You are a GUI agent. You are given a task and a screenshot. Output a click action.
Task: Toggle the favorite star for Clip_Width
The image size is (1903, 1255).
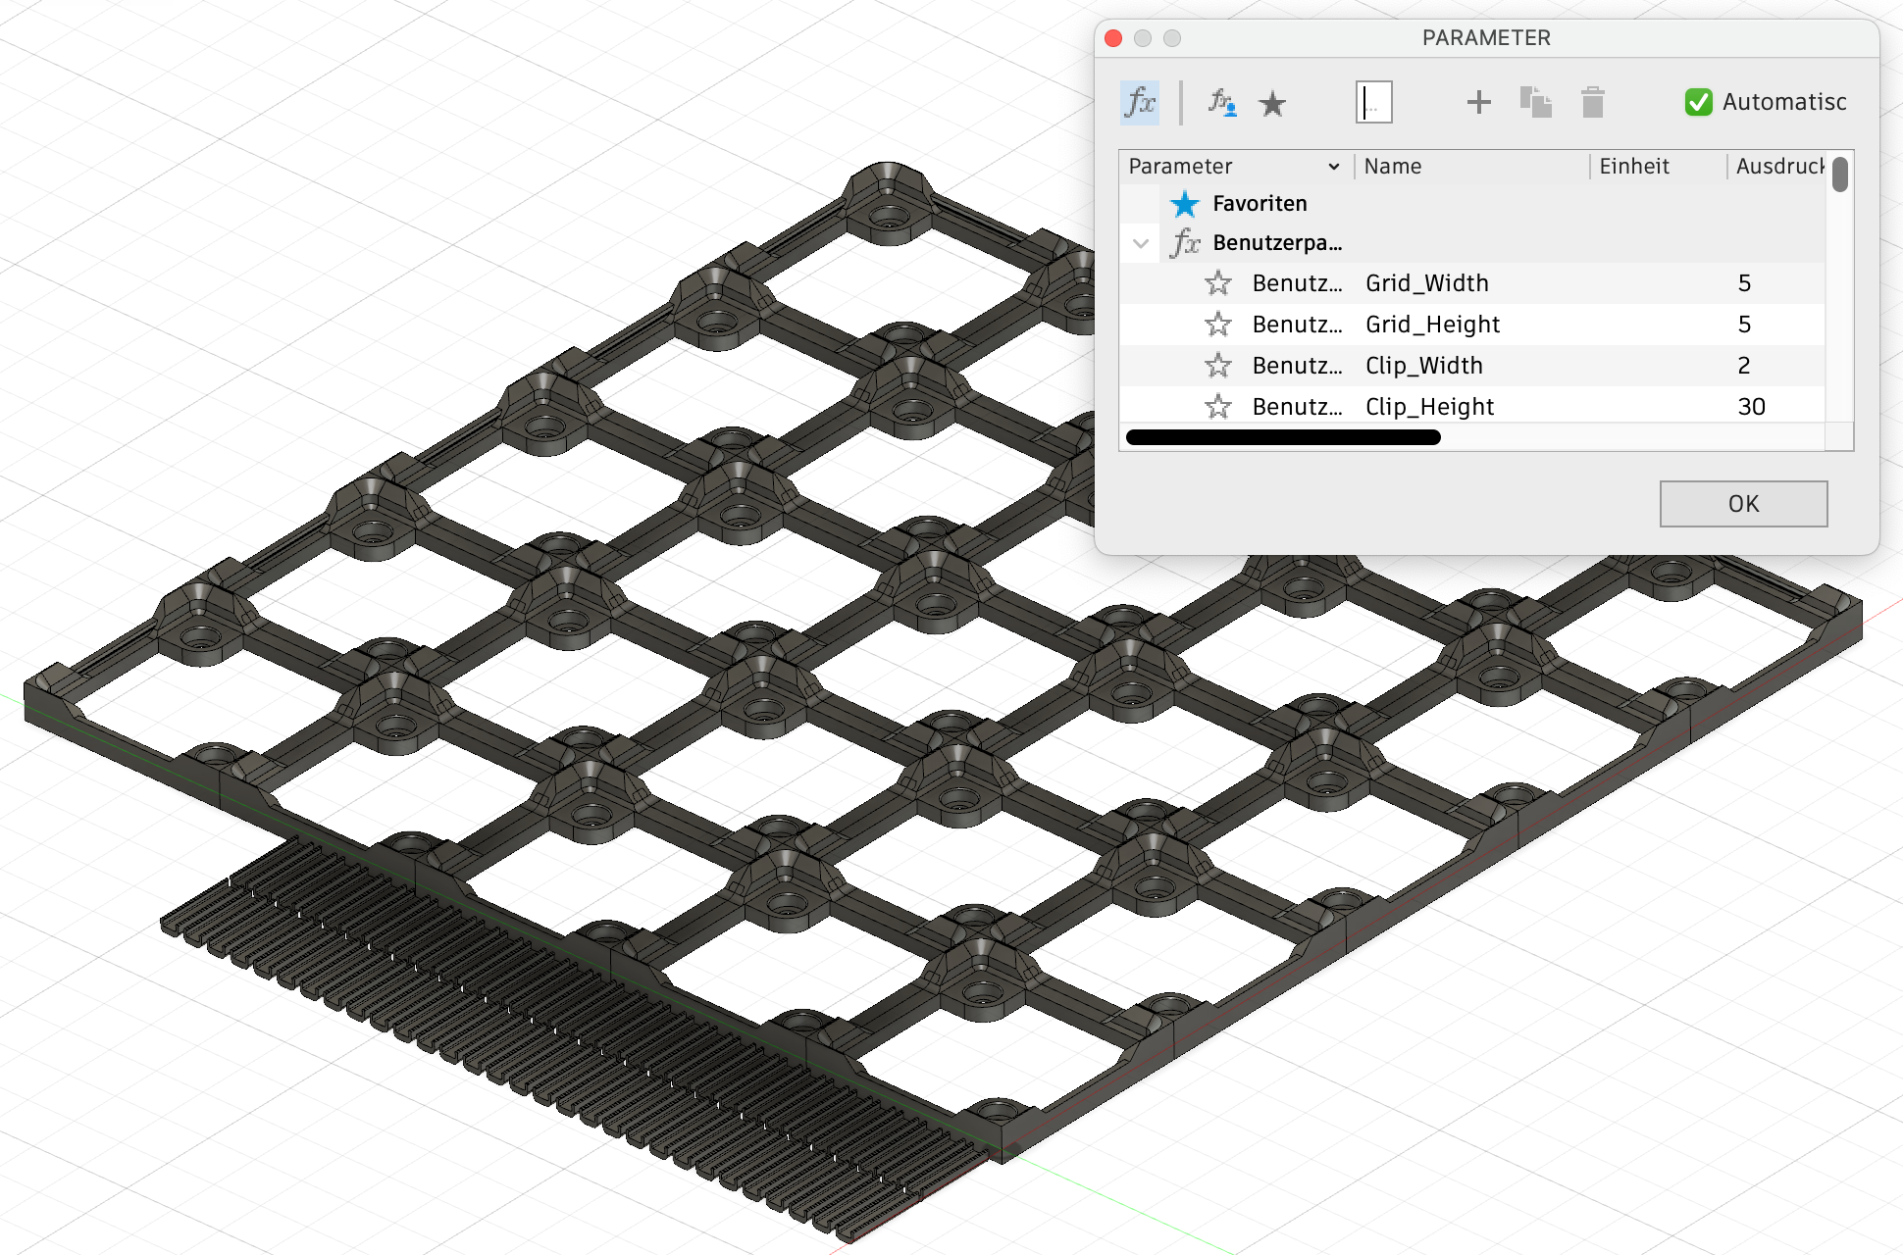click(x=1219, y=366)
